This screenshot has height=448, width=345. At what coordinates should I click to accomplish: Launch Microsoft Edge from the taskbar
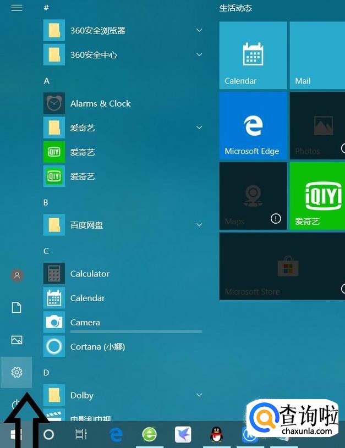(x=116, y=435)
